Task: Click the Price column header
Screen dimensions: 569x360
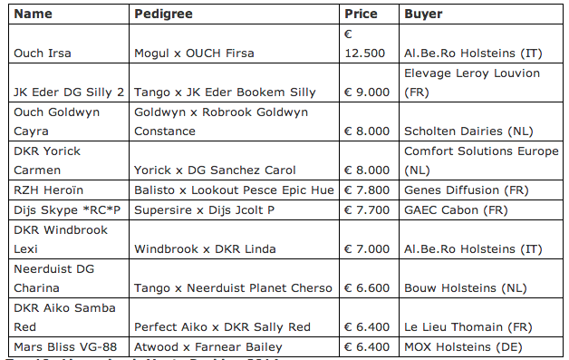Action: 369,15
